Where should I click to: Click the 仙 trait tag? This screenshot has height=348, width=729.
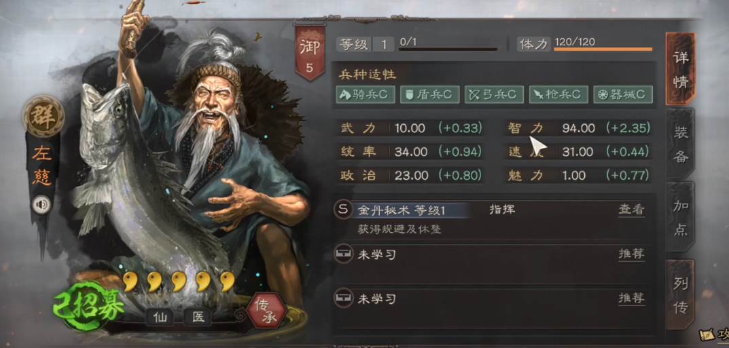[x=160, y=317]
